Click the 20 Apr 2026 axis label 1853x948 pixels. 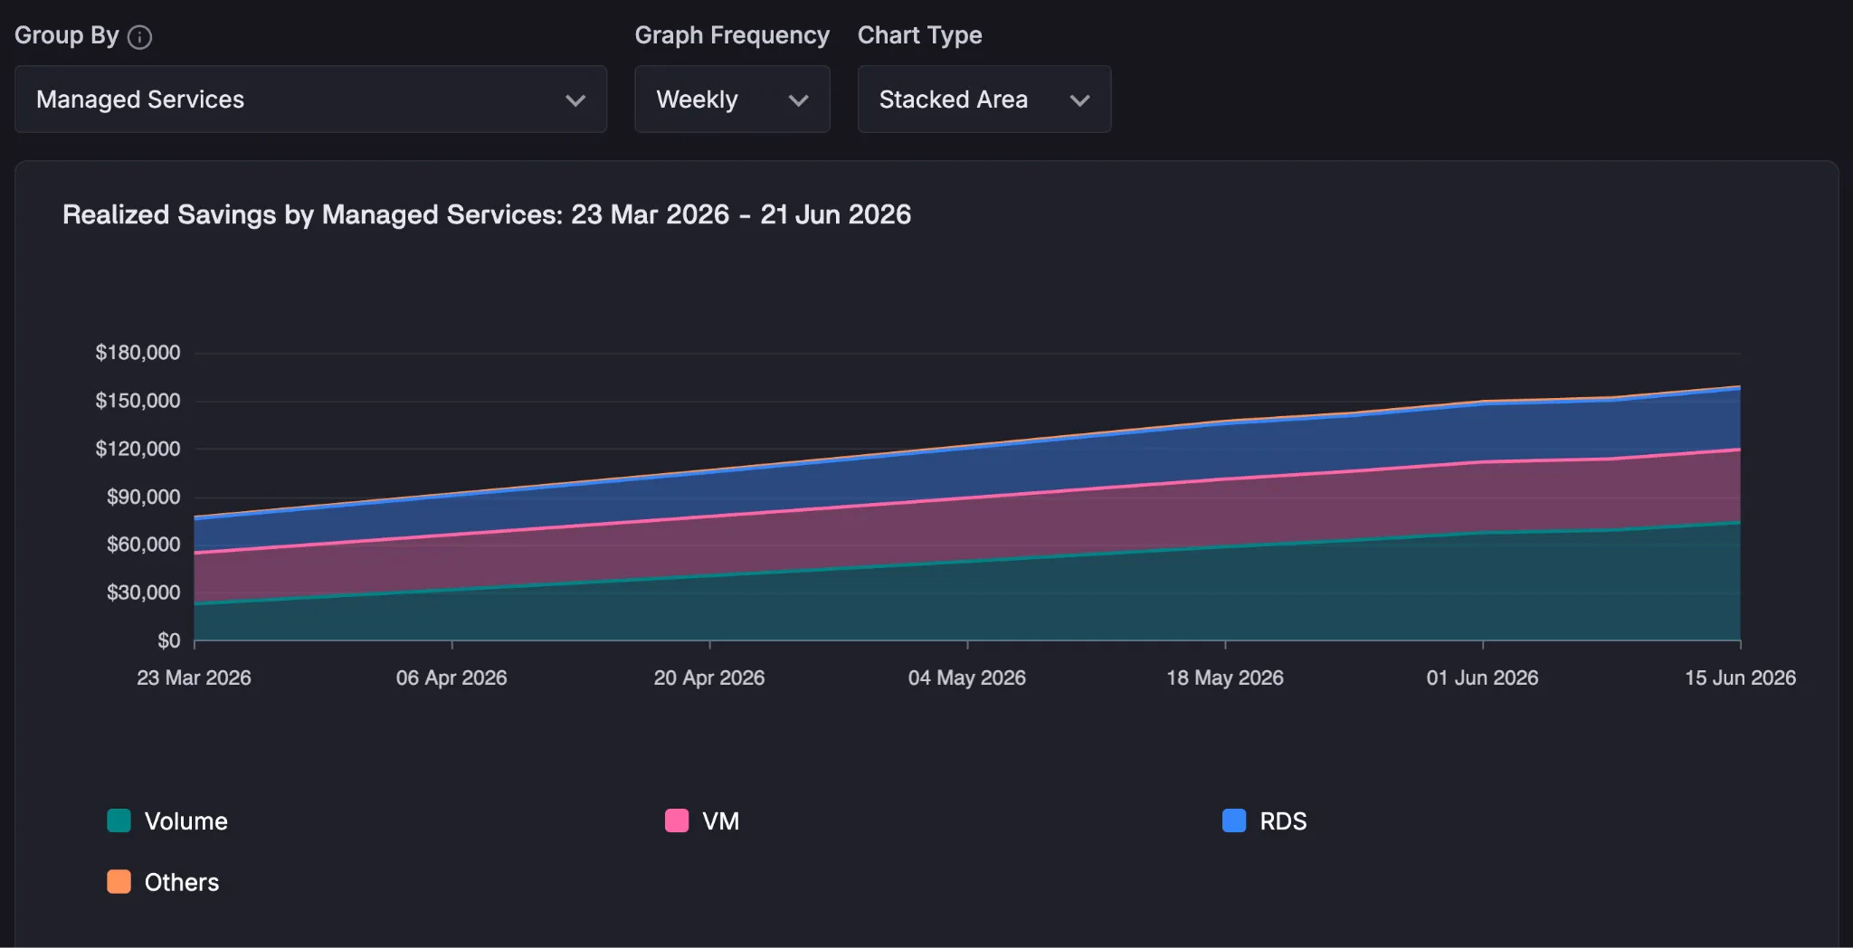(x=709, y=678)
